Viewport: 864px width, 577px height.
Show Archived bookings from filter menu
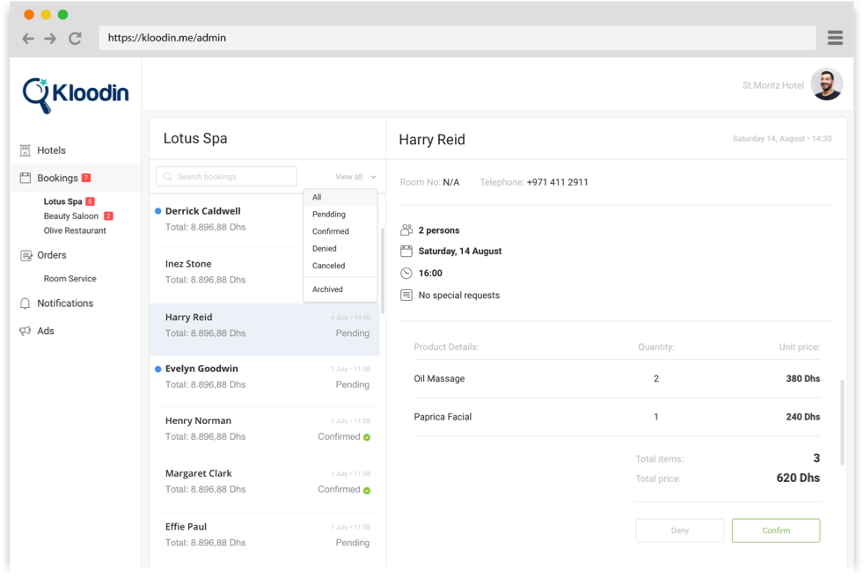[340, 289]
